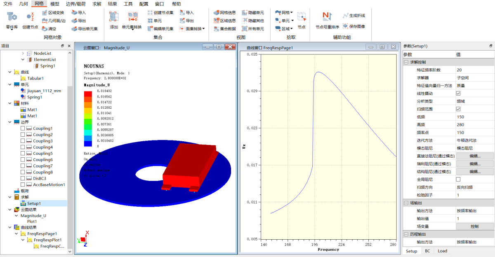Open the 边界/载荷 menu
Viewport: 495px width, 257px height.
[x=76, y=4]
